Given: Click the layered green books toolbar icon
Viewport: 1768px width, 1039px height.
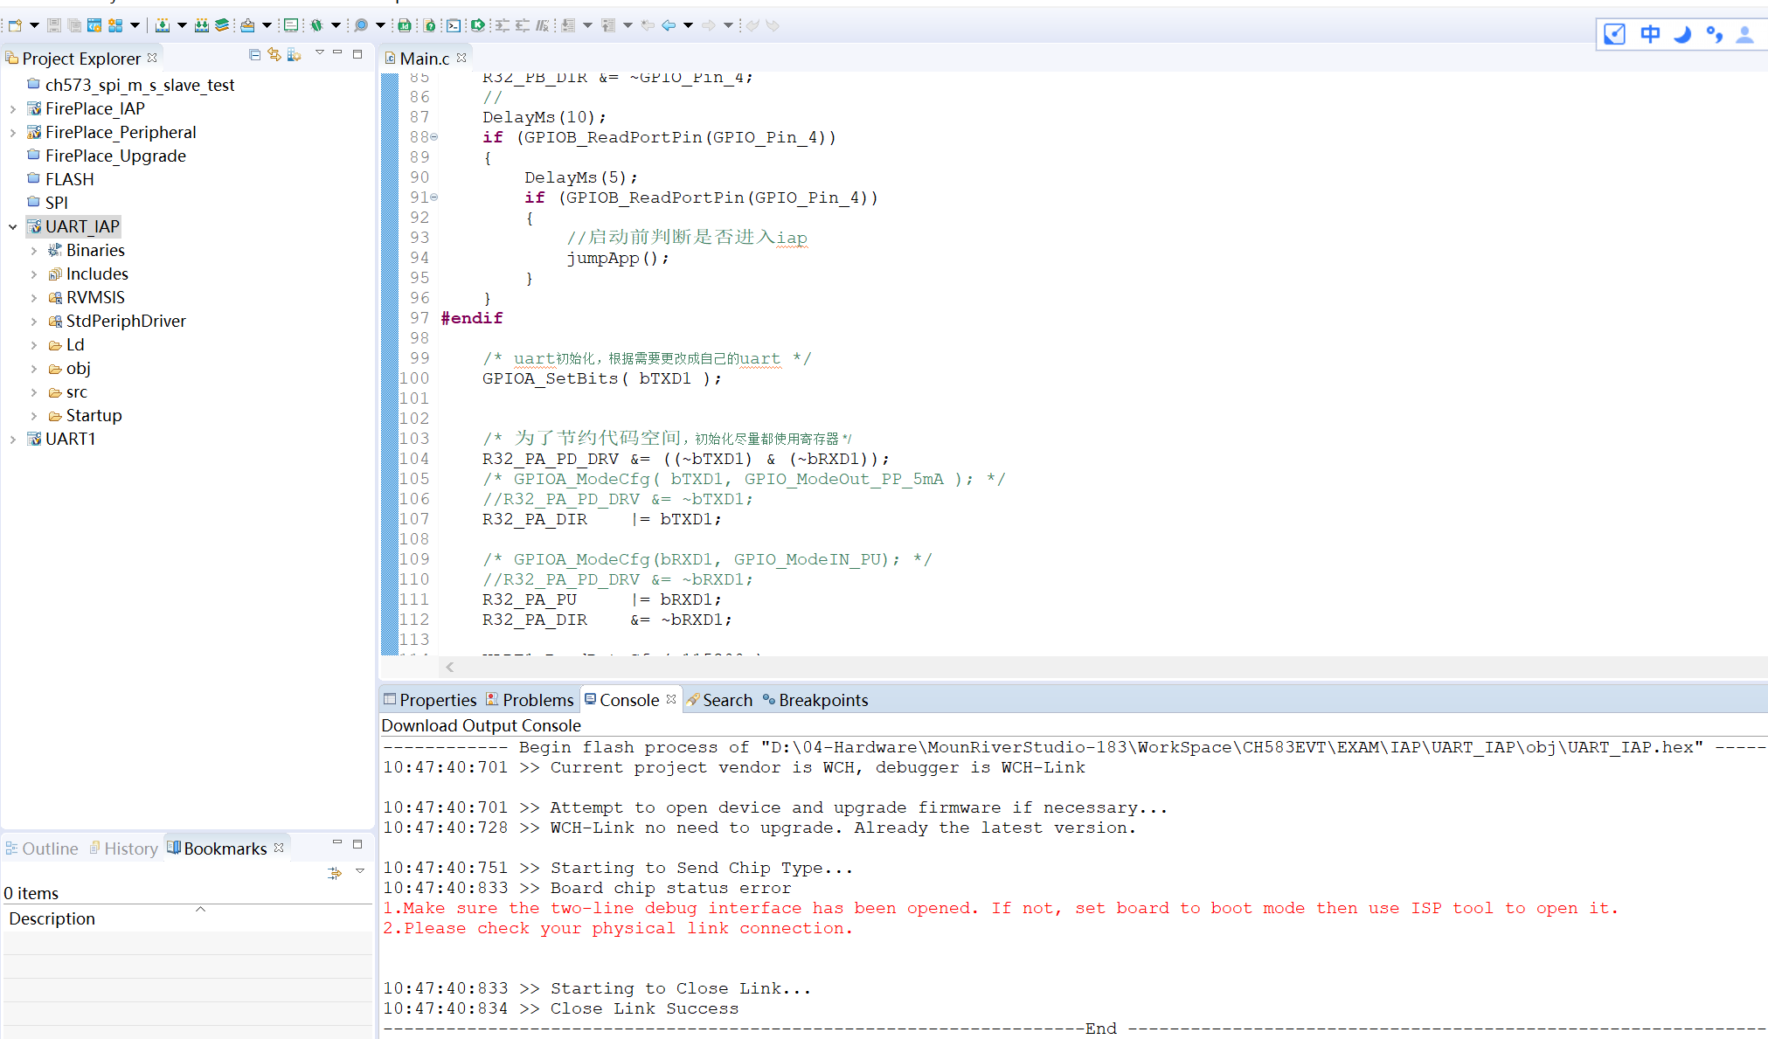Looking at the screenshot, I should [223, 25].
